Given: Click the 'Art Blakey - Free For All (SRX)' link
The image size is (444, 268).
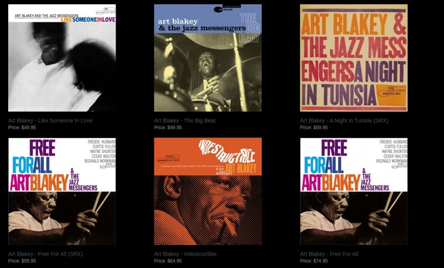Looking at the screenshot, I should pos(46,254).
